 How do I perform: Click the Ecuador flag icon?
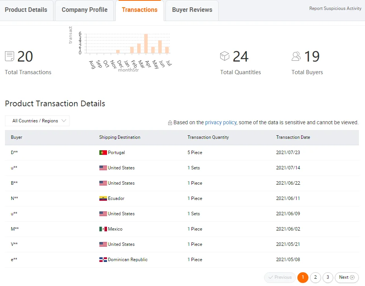(103, 198)
